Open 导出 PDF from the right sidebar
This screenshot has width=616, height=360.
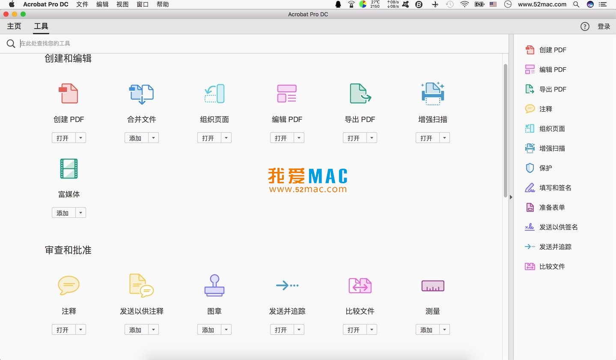pyautogui.click(x=546, y=89)
